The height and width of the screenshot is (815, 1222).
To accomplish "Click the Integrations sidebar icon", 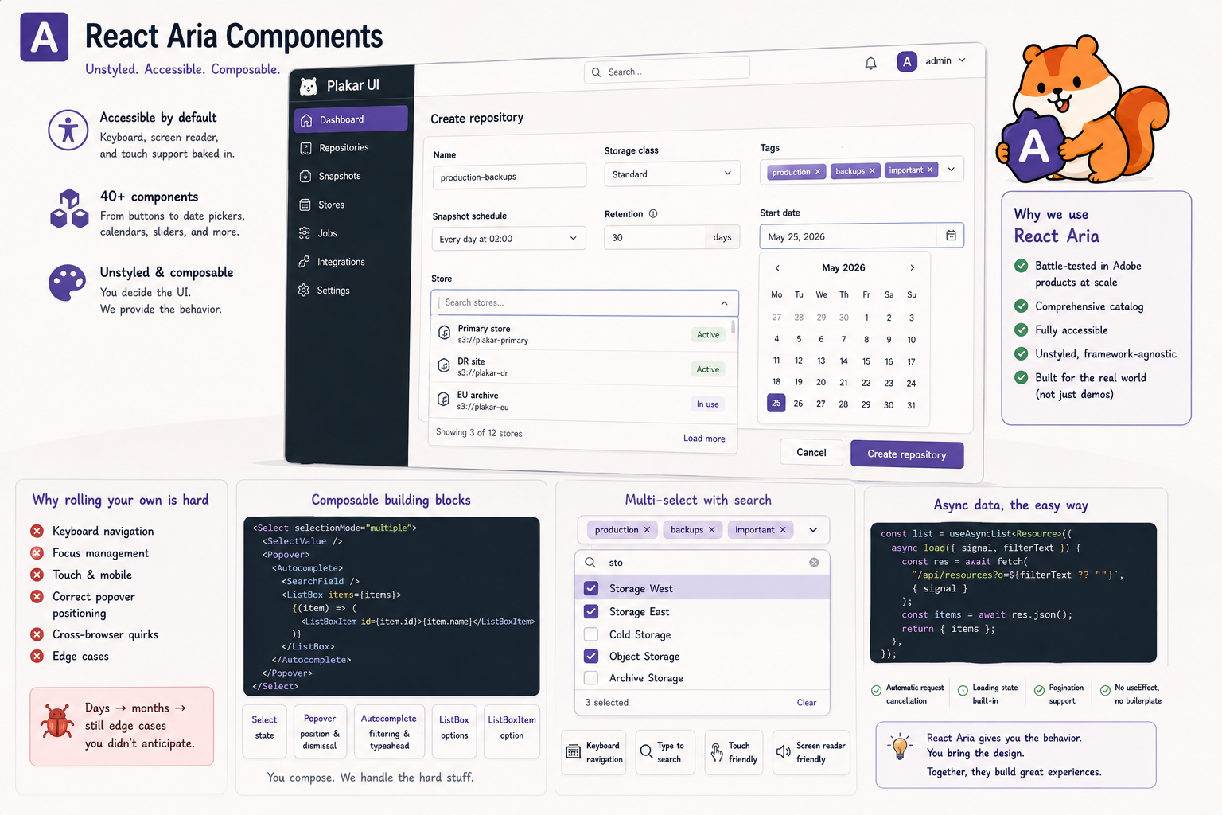I will [304, 262].
